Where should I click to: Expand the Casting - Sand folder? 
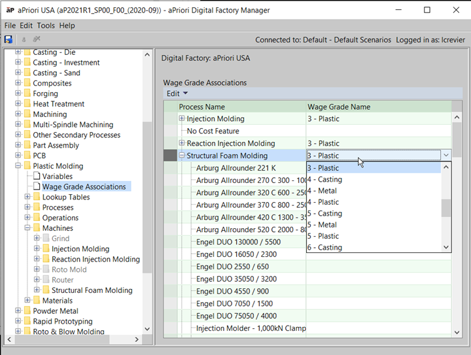coord(18,73)
